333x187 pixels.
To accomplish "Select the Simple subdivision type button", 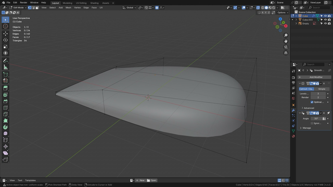I will click(x=322, y=89).
